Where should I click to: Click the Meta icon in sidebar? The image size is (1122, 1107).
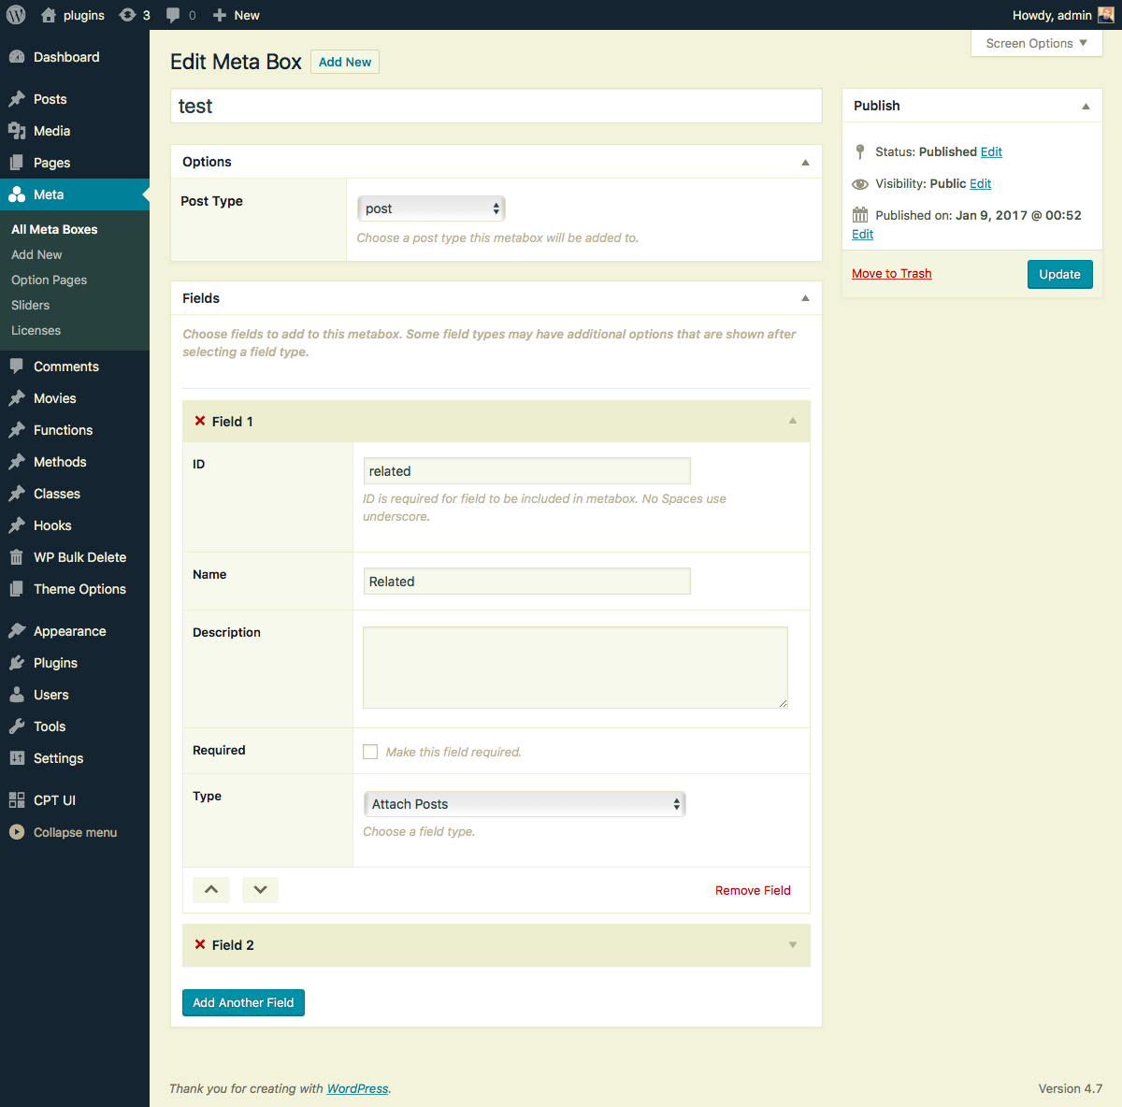[x=17, y=194]
